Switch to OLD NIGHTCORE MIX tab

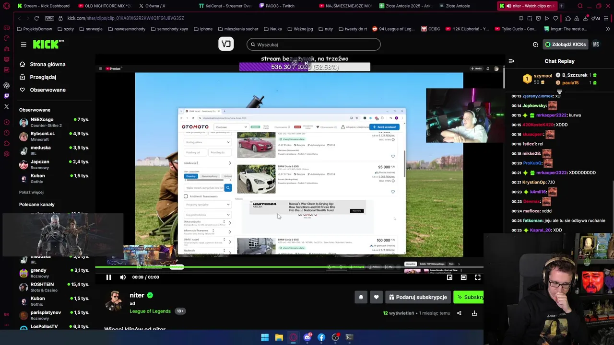tap(104, 6)
